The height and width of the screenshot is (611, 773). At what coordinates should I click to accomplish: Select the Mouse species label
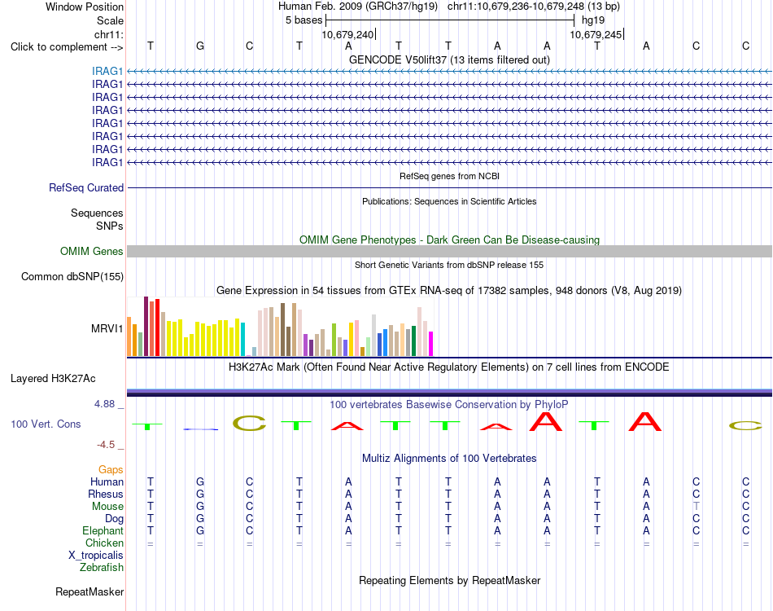107,507
